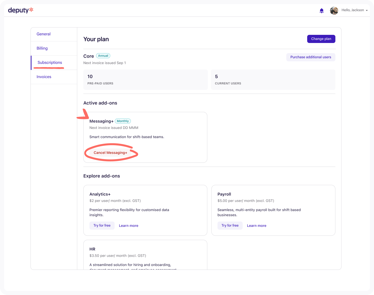Viewport: 374px width, 295px height.
Task: Open the General settings tab
Action: pyautogui.click(x=43, y=34)
